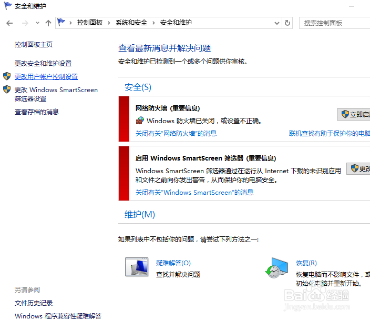Click 另请参阅 label
370x320 pixels.
(27, 290)
